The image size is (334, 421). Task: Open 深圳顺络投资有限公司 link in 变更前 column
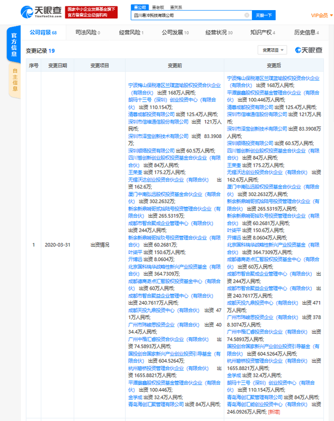151,151
